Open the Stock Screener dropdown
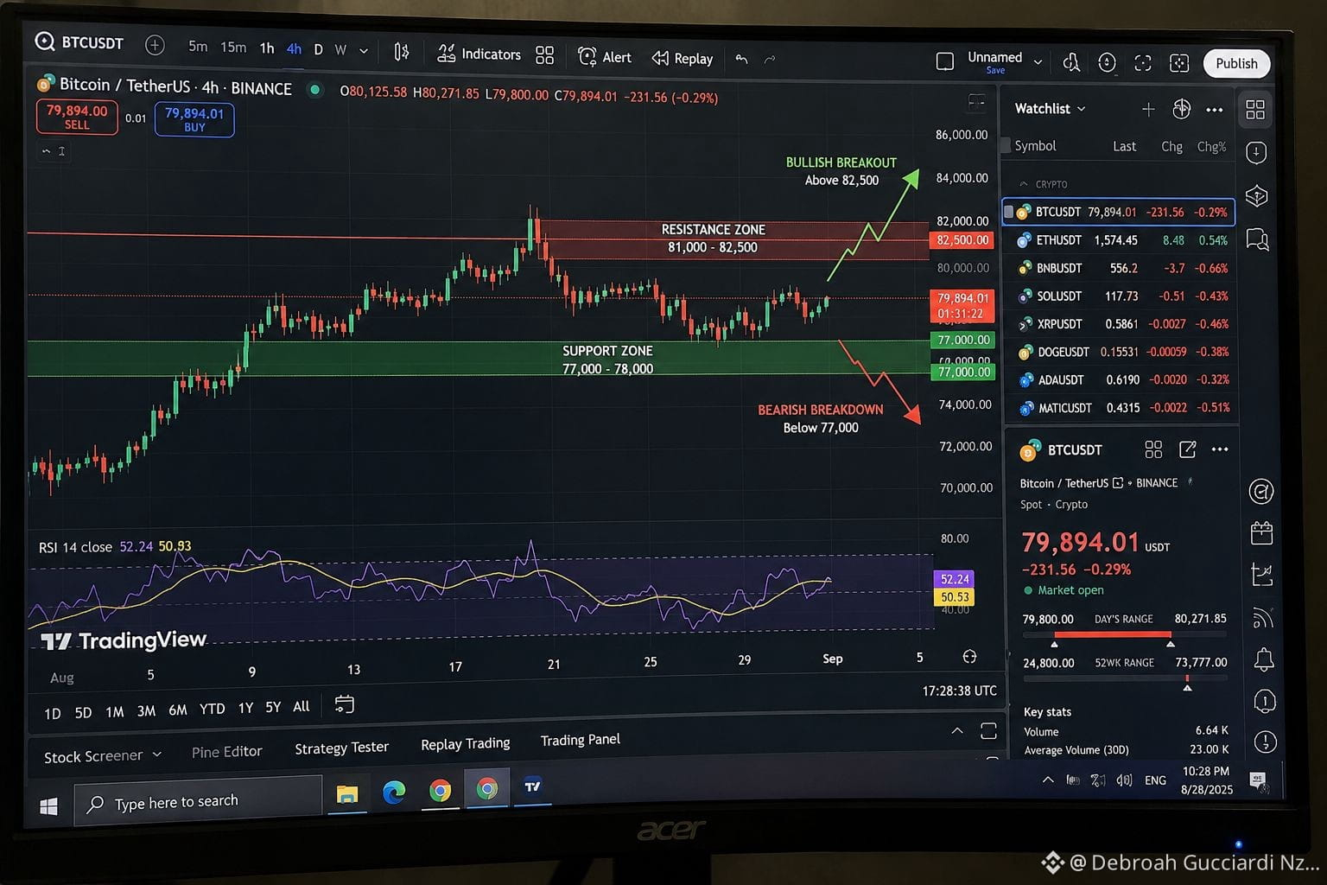 coord(103,756)
